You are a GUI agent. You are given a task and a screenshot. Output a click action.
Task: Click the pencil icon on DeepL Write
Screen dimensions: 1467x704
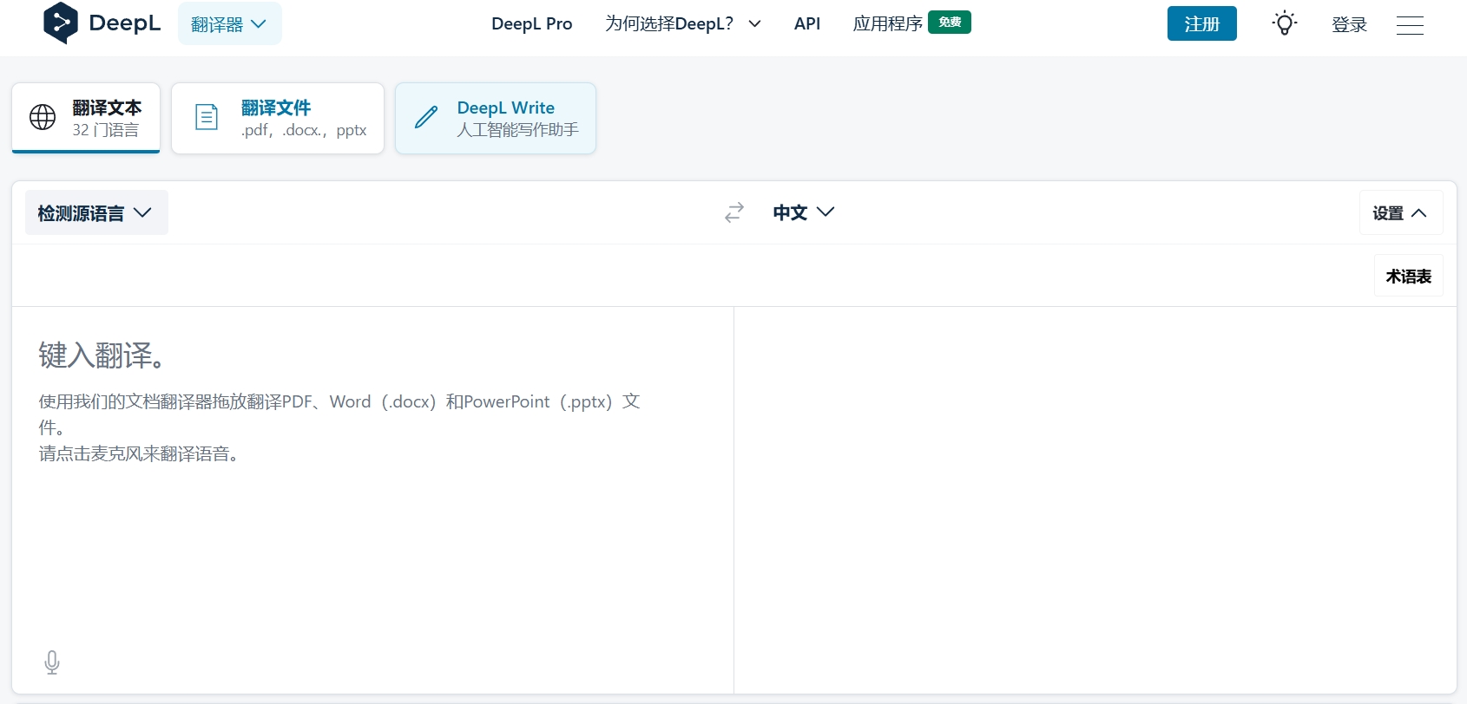pos(426,117)
